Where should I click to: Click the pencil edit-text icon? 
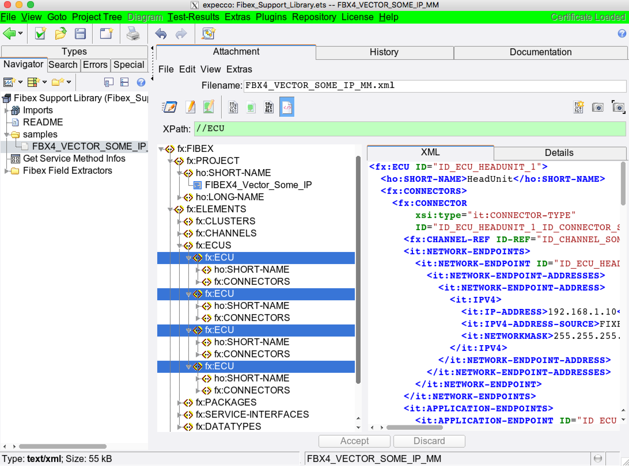pos(190,107)
